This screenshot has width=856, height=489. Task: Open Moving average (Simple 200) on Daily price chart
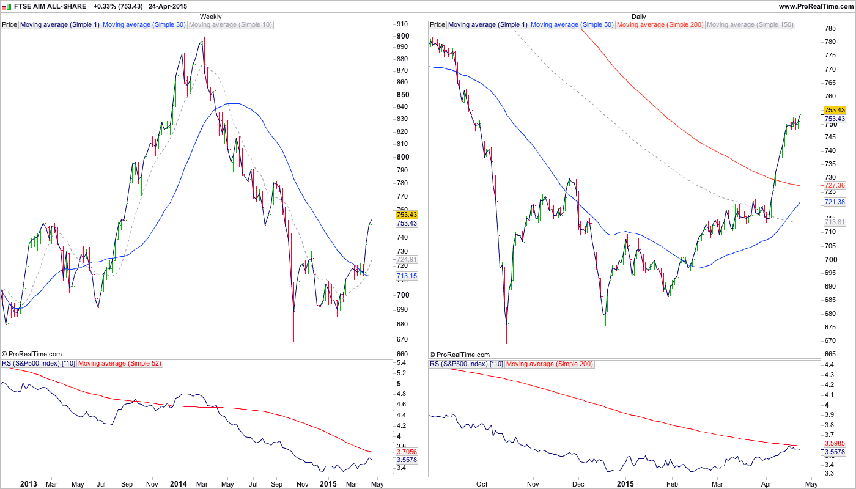[660, 25]
